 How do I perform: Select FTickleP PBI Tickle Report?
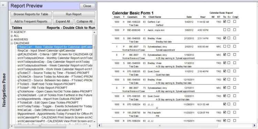(x=42, y=88)
